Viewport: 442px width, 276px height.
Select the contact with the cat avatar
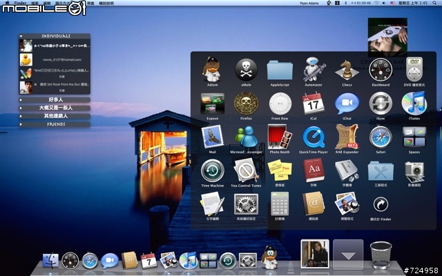pos(55,46)
